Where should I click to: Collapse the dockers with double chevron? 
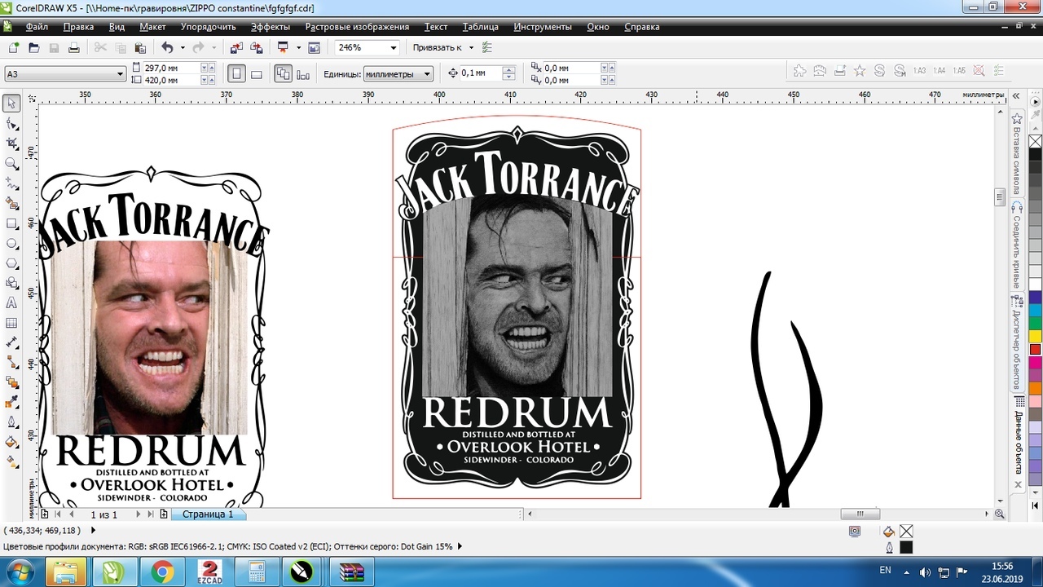coord(1016,96)
